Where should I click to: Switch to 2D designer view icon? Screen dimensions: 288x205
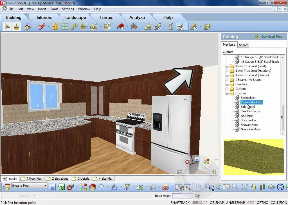click(61, 187)
